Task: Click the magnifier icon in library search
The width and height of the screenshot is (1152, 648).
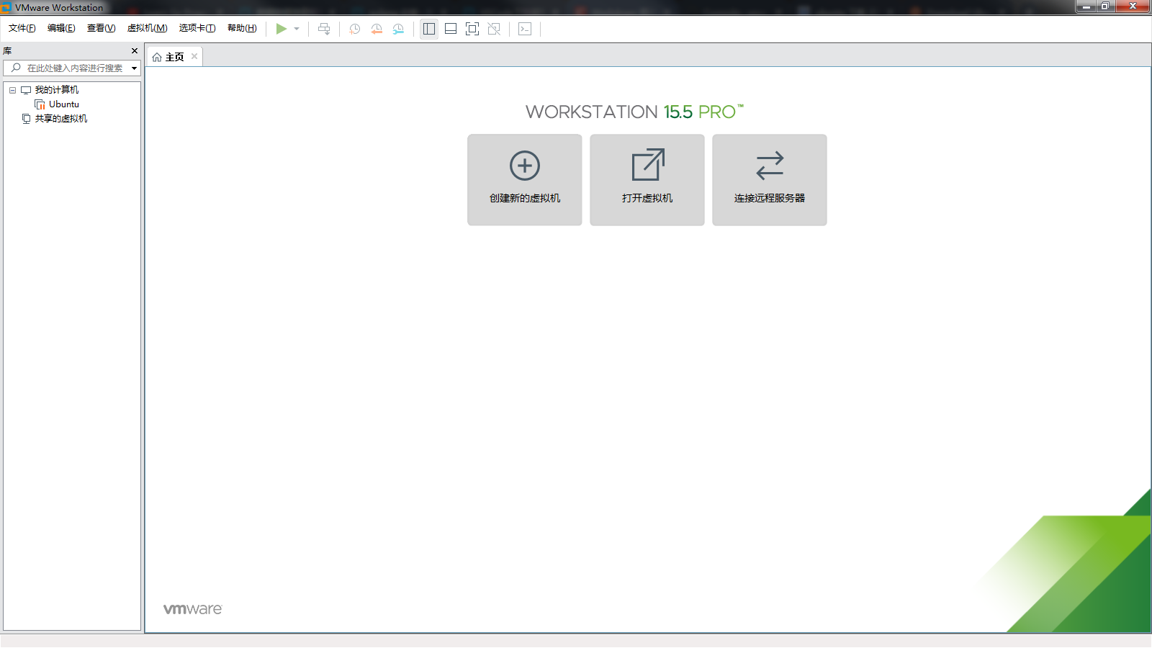Action: point(16,68)
